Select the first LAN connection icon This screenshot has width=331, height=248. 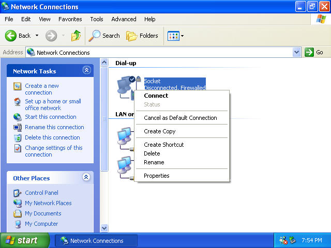pyautogui.click(x=125, y=139)
